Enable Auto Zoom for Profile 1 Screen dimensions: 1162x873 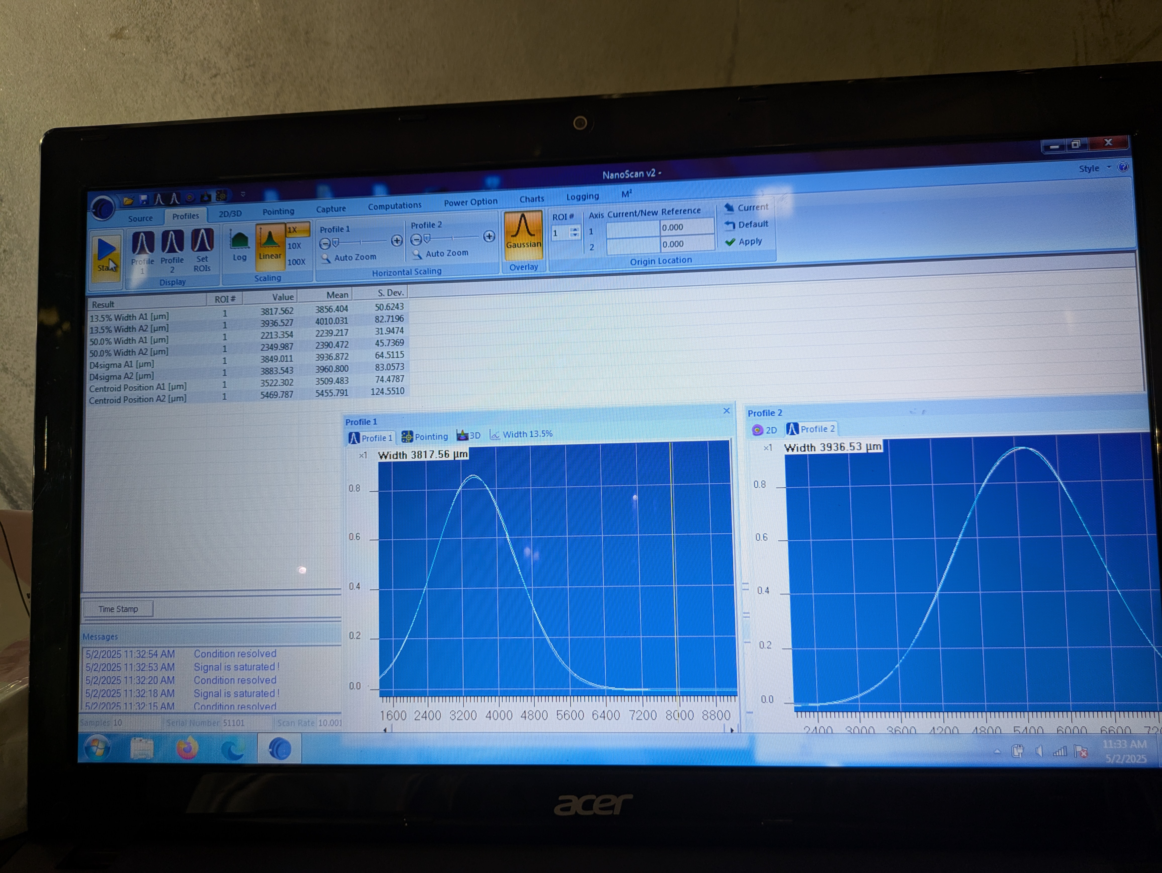click(x=349, y=257)
